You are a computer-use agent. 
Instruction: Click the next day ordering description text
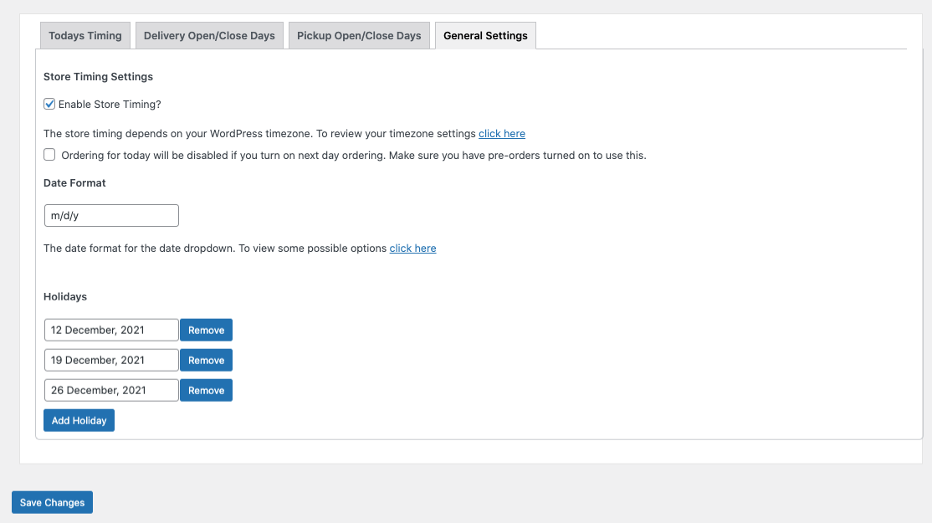(x=353, y=156)
